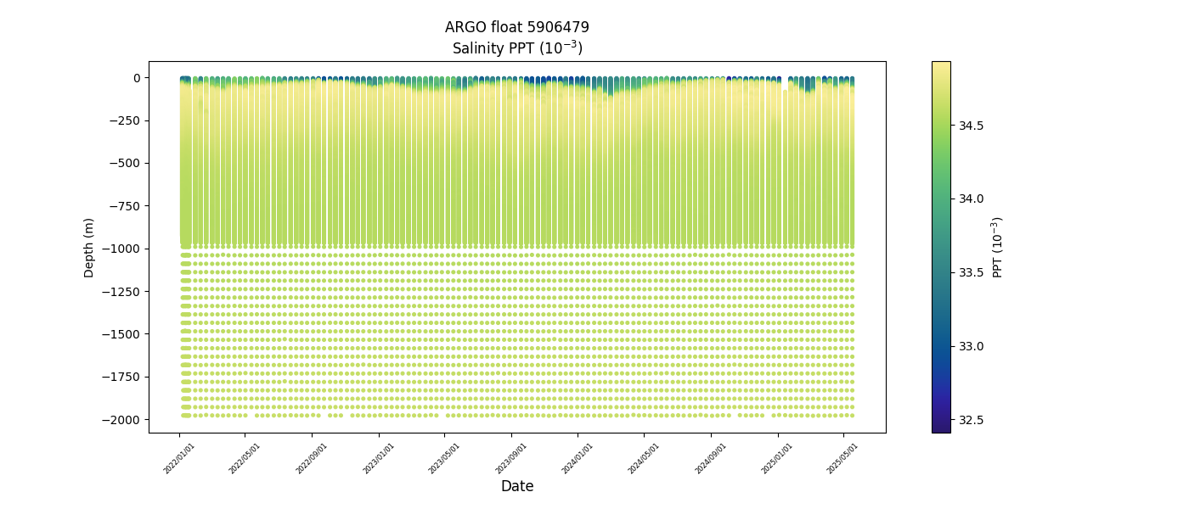Click the 0 depth tick label

click(x=136, y=78)
